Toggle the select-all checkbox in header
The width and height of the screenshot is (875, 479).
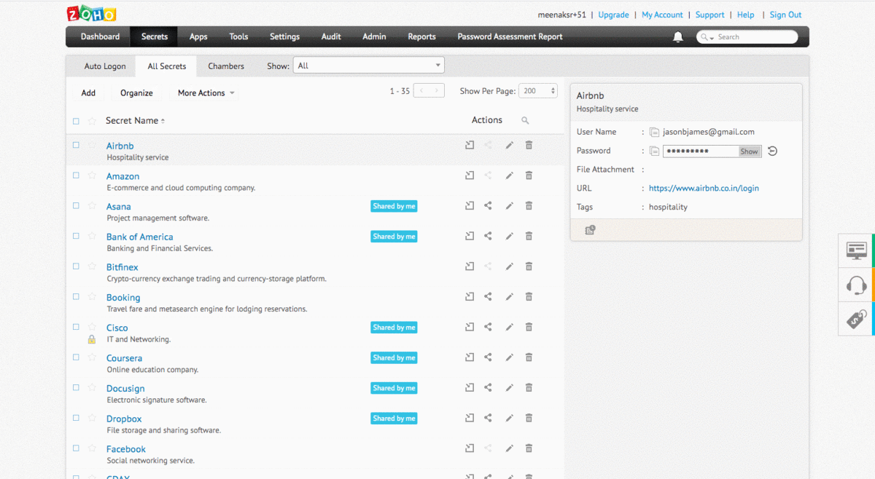(76, 121)
